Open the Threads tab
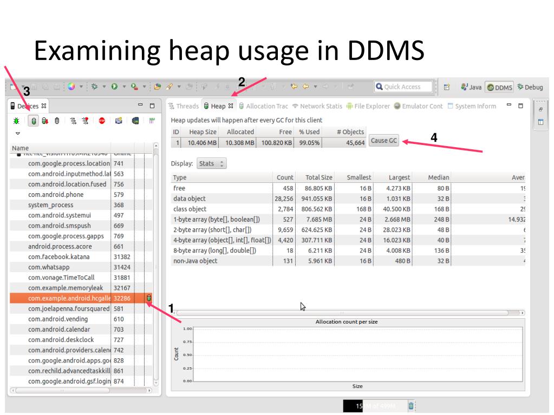The width and height of the screenshot is (554, 415). point(184,106)
